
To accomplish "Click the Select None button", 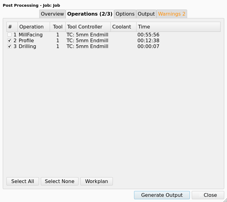I will pos(60,181).
